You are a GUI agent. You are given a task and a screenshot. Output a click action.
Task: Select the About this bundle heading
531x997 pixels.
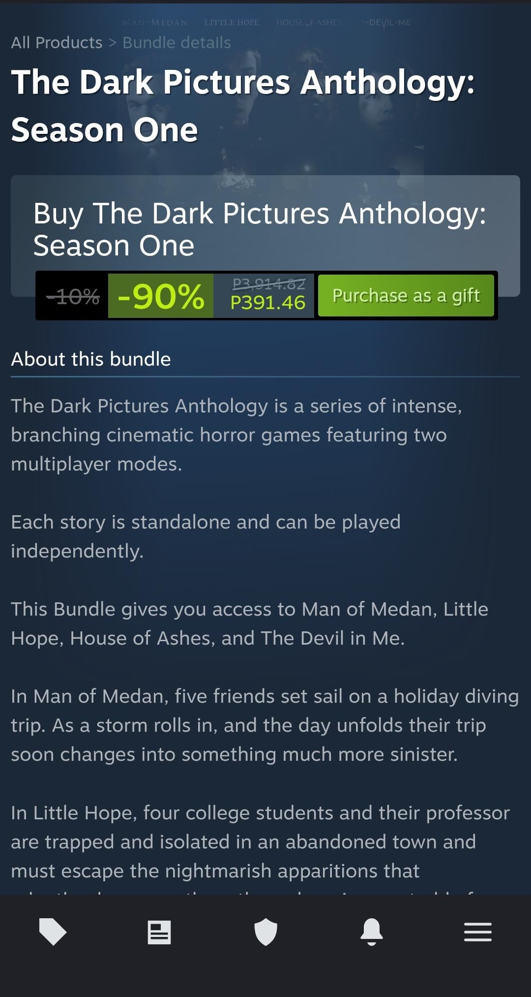pyautogui.click(x=91, y=359)
